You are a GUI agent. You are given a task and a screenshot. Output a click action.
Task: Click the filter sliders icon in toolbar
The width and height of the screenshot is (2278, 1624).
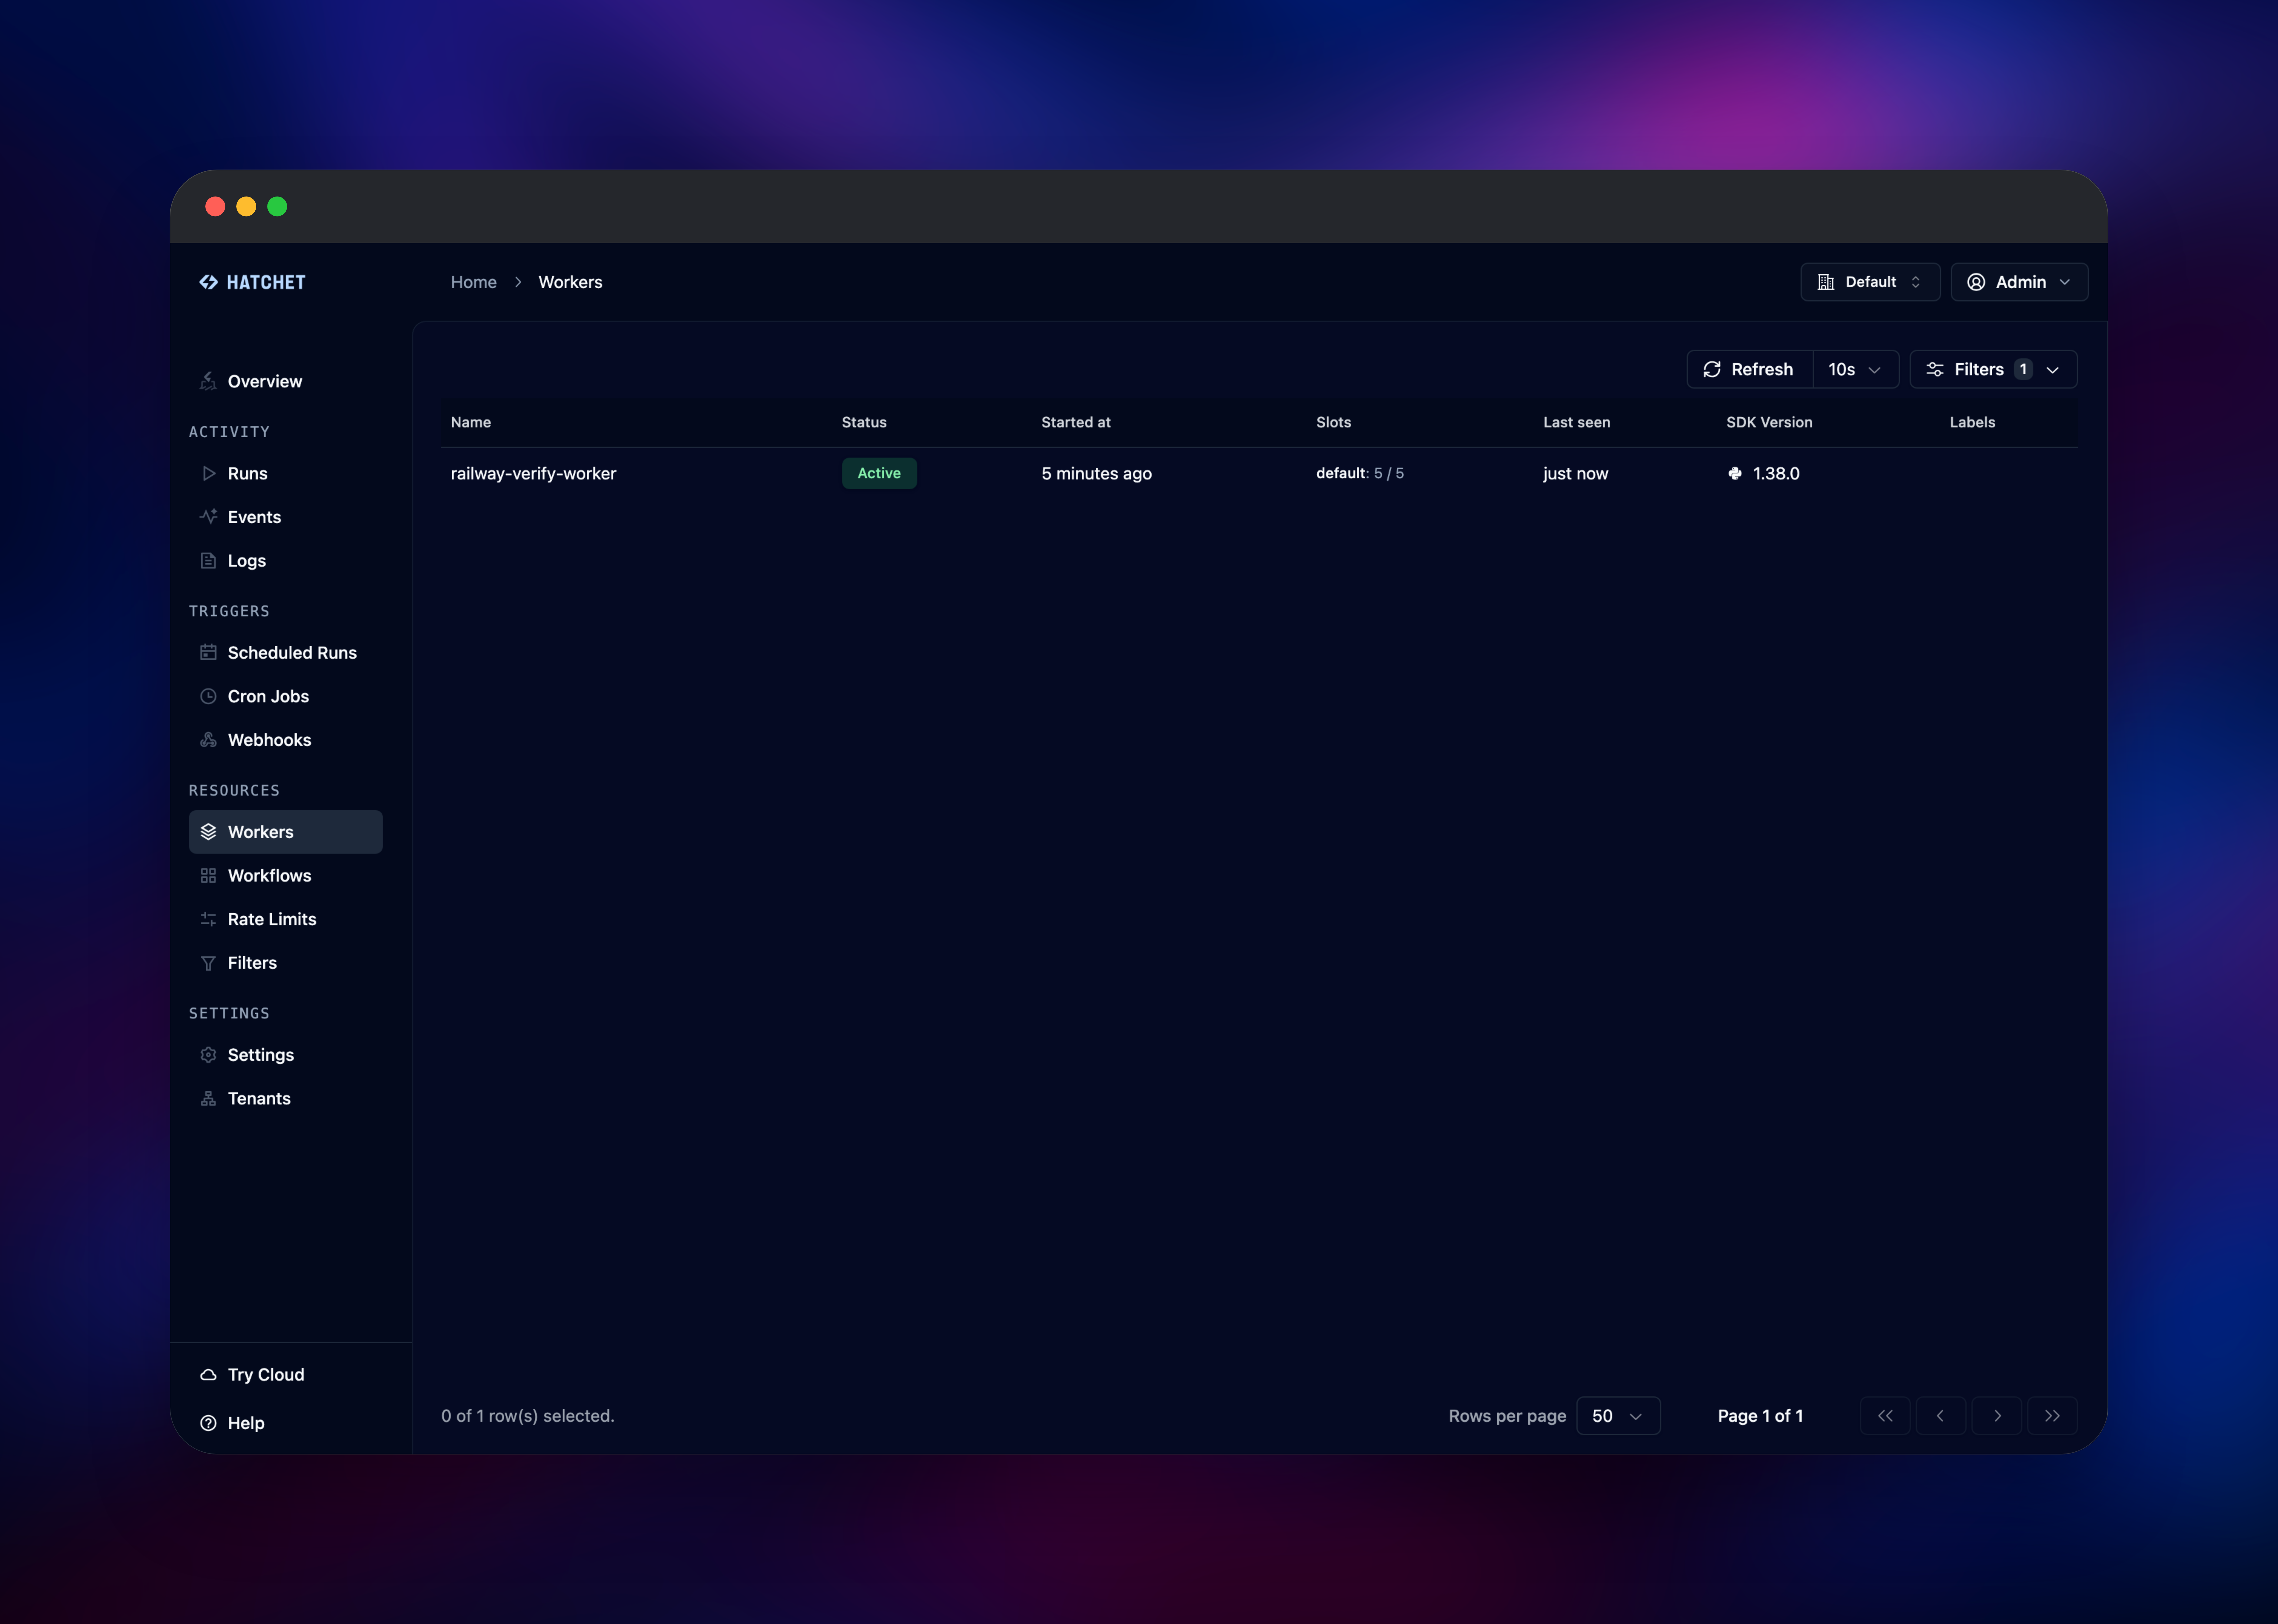coord(1935,370)
